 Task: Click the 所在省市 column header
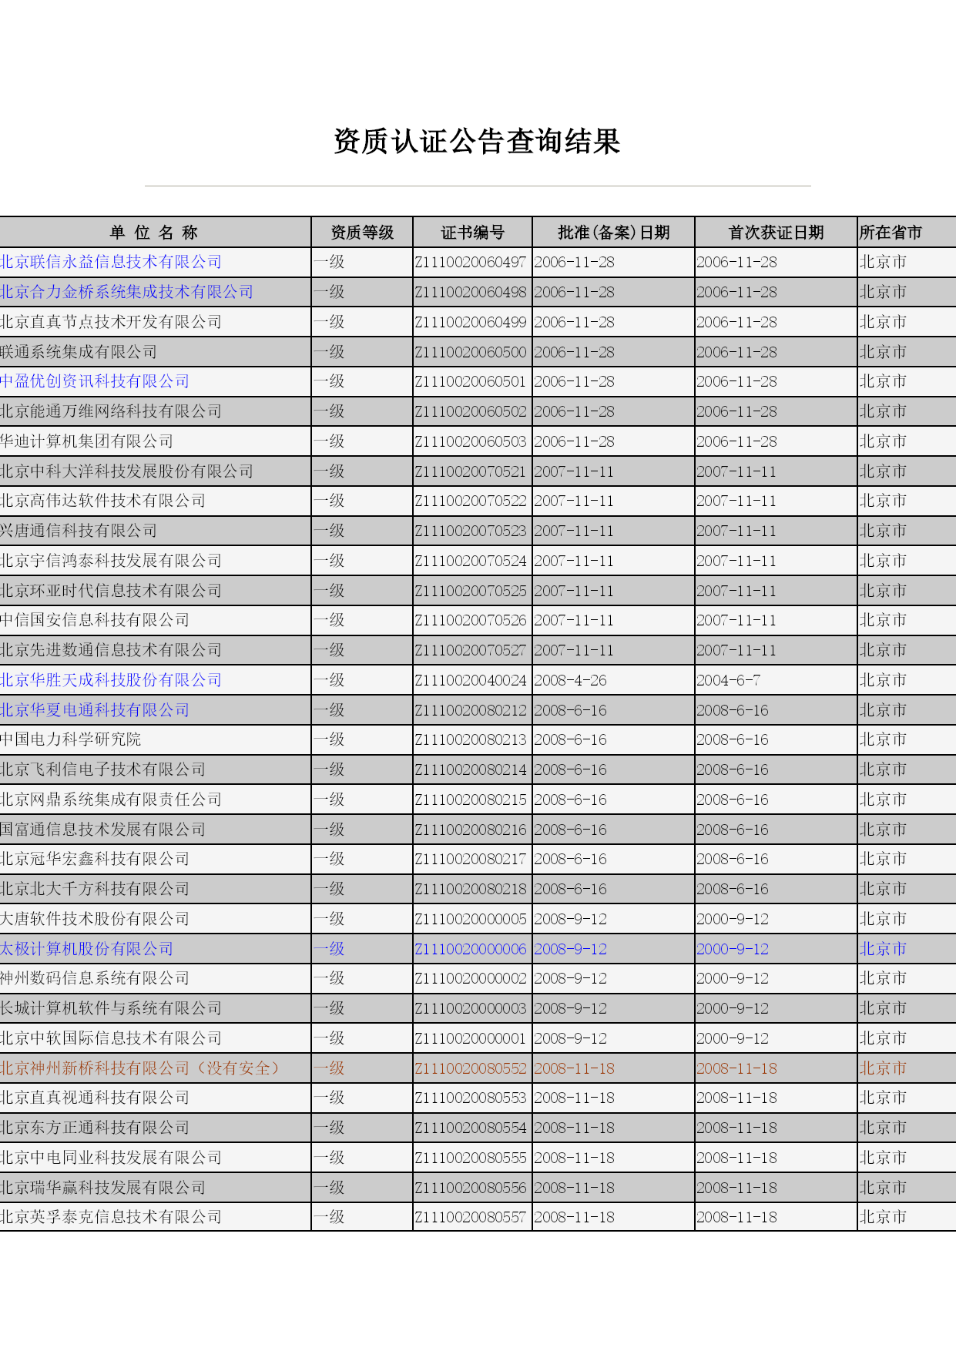coord(891,233)
